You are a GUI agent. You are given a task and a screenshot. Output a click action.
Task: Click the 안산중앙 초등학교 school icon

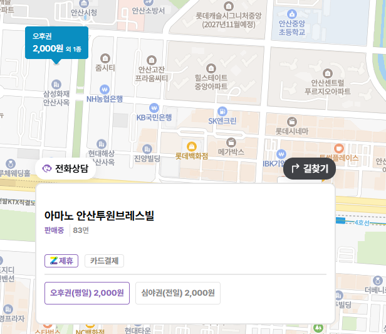[x=292, y=14]
